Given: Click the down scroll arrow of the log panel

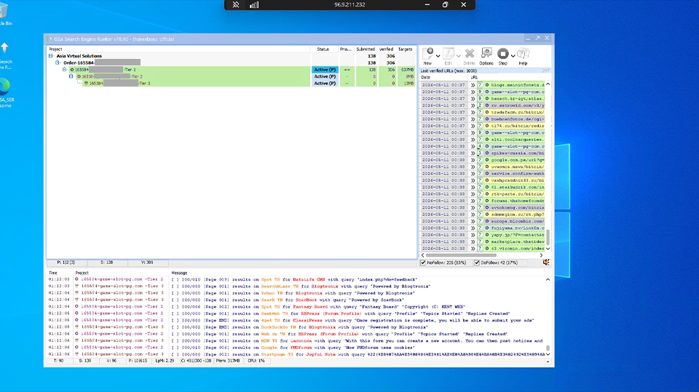Looking at the screenshot, I should [x=548, y=354].
